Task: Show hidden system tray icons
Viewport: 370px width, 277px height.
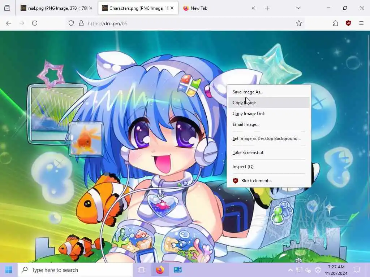Action: (291, 270)
